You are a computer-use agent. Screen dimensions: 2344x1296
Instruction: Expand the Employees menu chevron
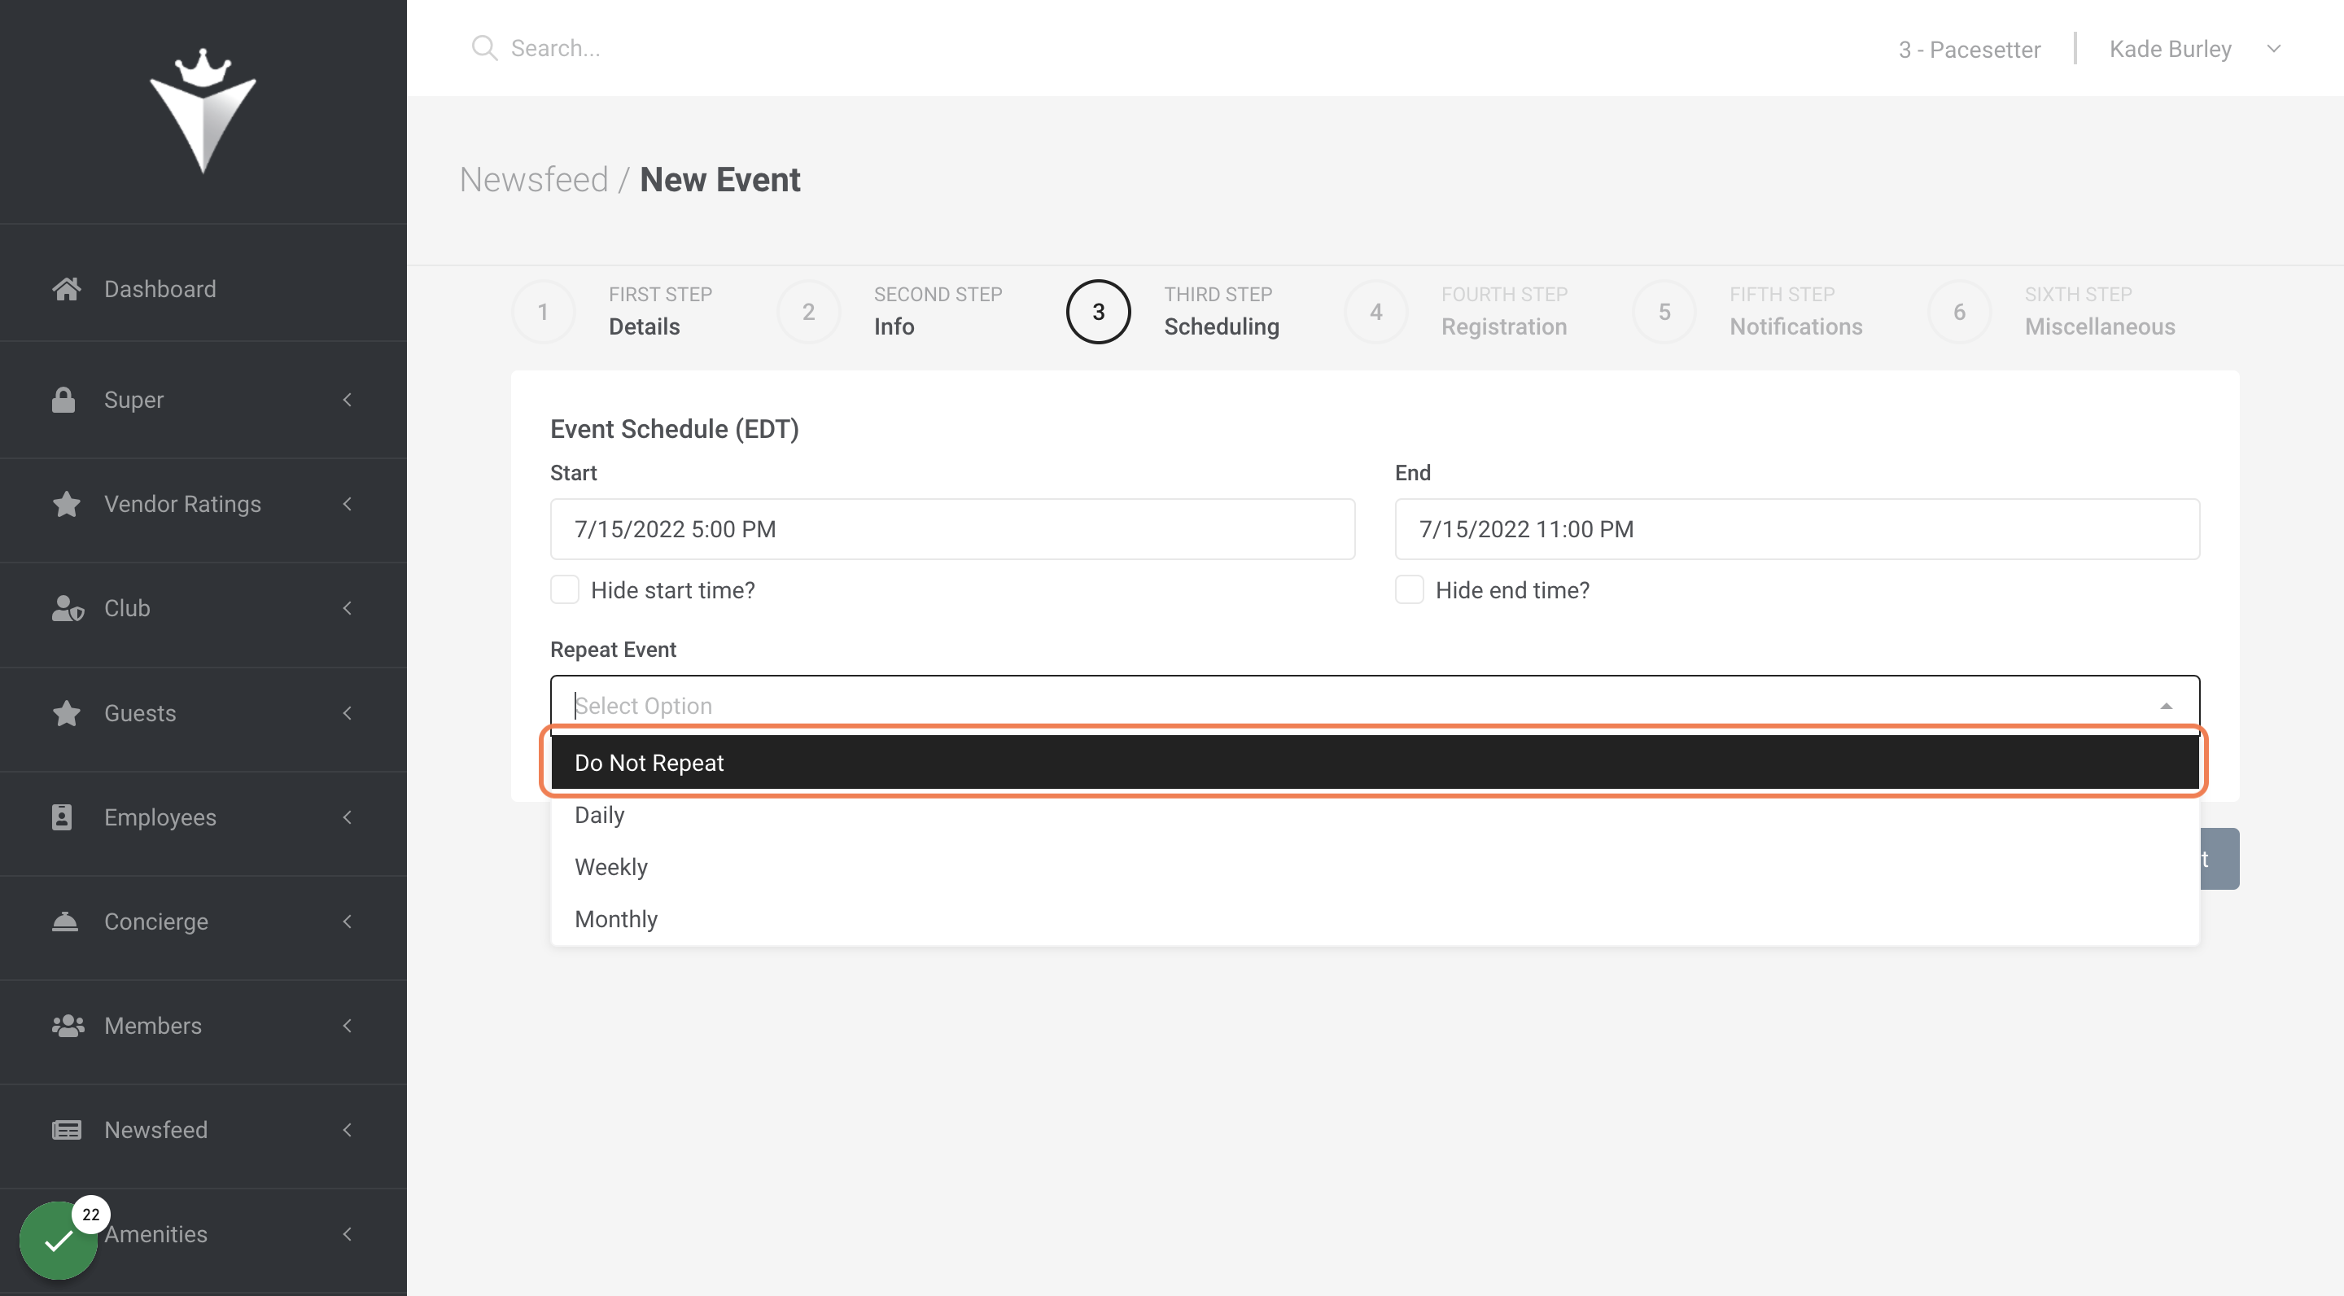(x=347, y=817)
